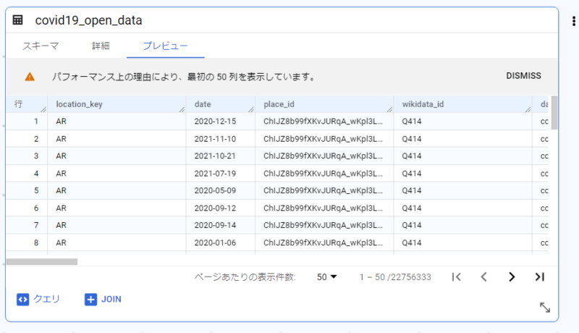The width and height of the screenshot is (579, 333).
Task: Select the date cell 2020-12-15 in row 1
Action: coord(215,122)
